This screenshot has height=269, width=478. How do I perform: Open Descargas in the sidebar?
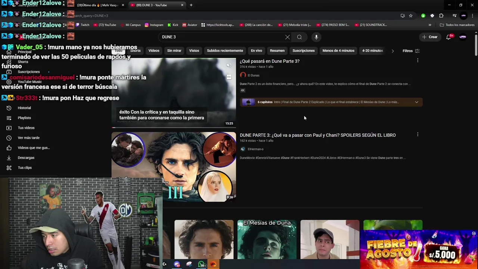(26, 158)
